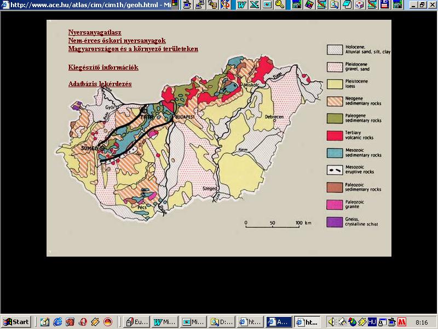Click the Mesozoic sedimentary rocks blue swatch
The image size is (438, 329).
click(335, 153)
